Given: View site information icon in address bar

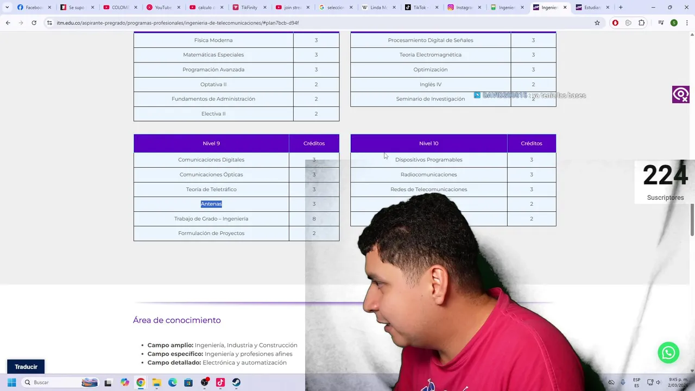Looking at the screenshot, I should click(x=49, y=23).
